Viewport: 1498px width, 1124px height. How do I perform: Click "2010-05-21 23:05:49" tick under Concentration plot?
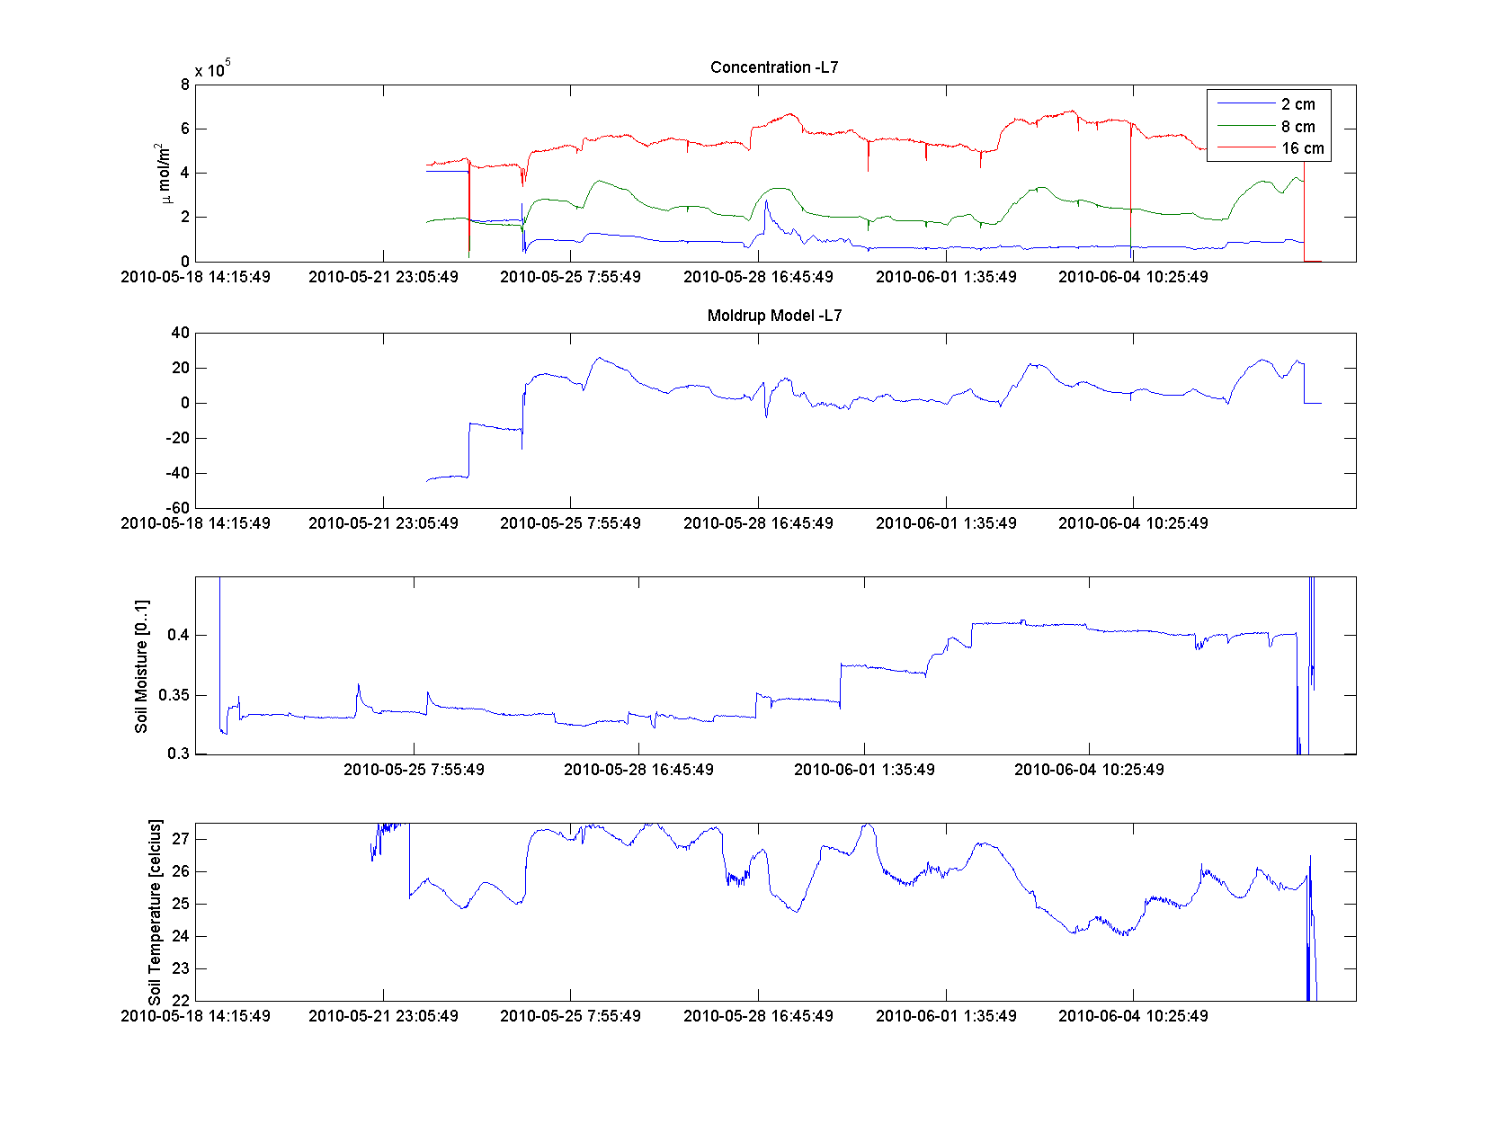(383, 277)
